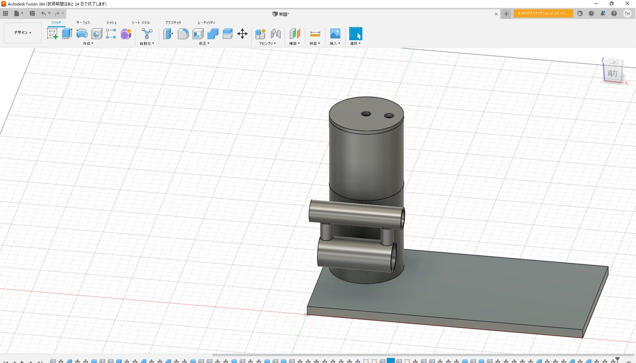
Task: Switch to the シート メタル tab
Action: click(x=141, y=23)
